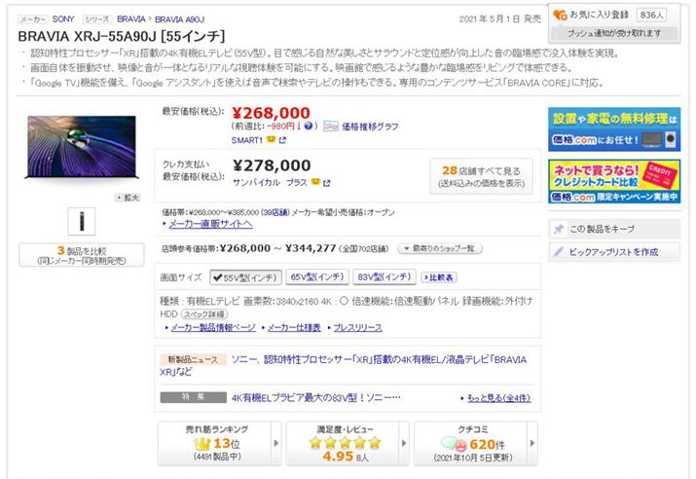This screenshot has height=479, width=696.
Task: Click the speech bubble kuchikomi icon
Action: tap(454, 444)
